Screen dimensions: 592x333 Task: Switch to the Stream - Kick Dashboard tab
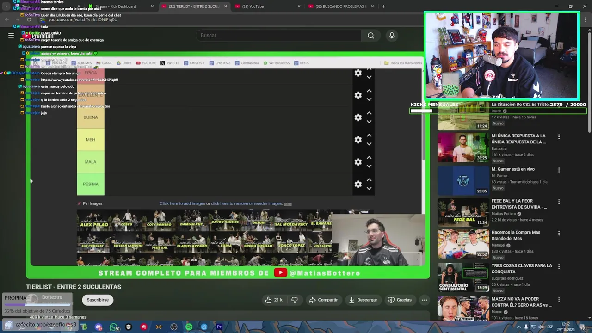(121, 6)
